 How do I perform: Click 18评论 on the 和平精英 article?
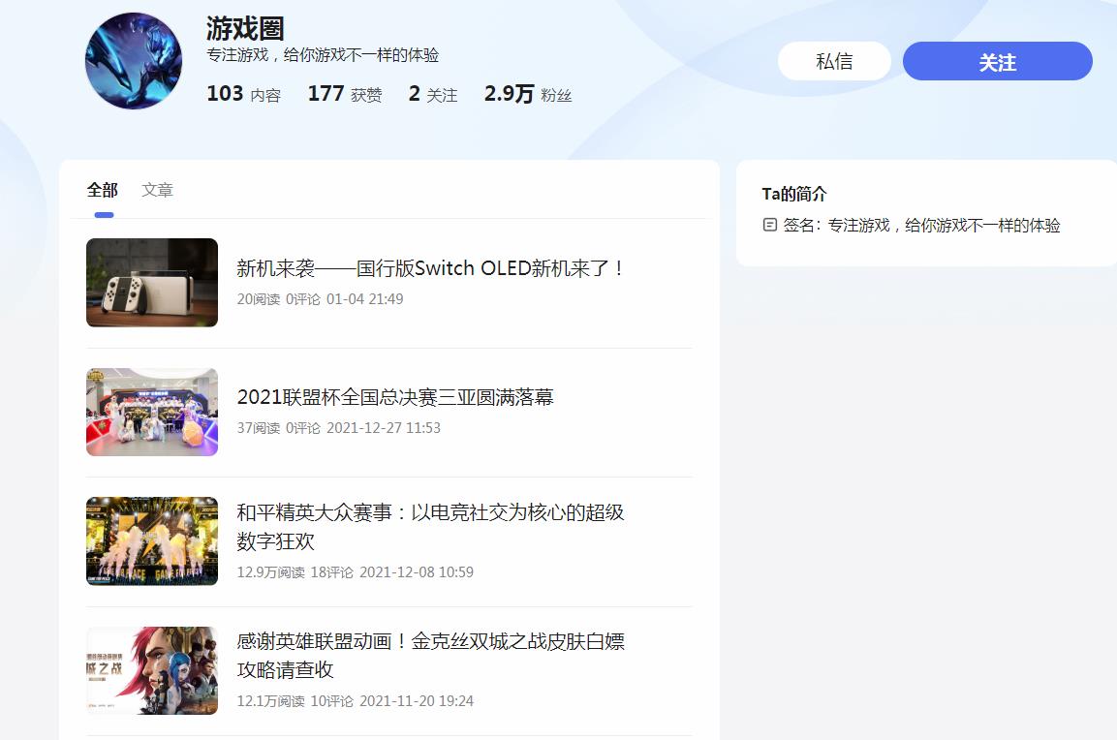coord(332,571)
